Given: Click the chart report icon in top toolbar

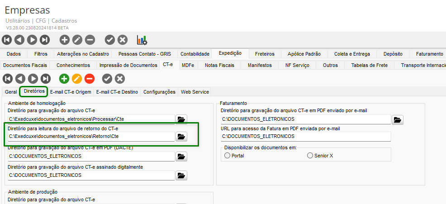Looking at the screenshot, I should point(142,40).
